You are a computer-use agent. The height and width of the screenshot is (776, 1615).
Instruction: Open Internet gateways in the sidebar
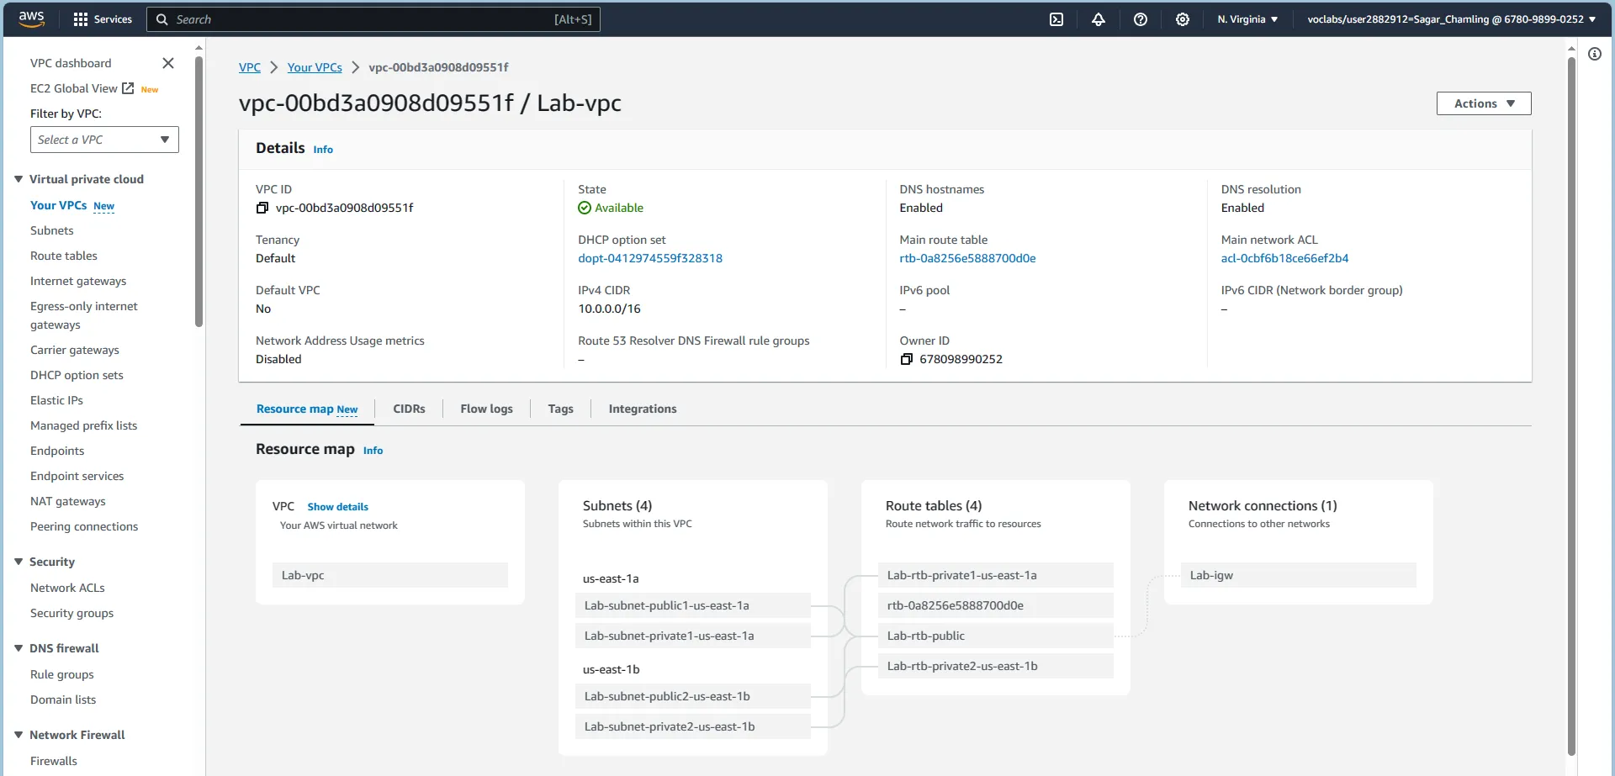[78, 281]
